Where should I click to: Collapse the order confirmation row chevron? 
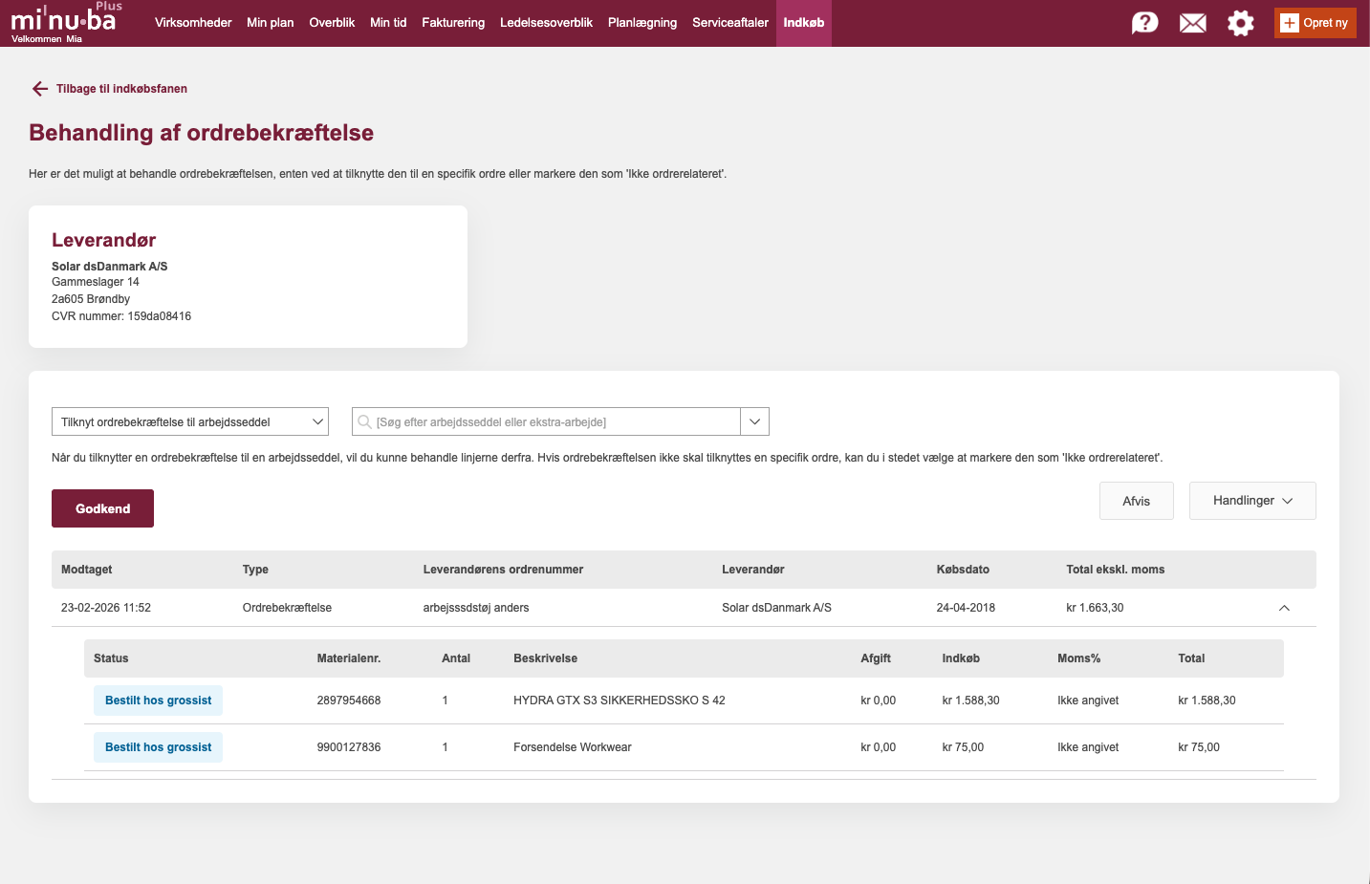(1284, 608)
